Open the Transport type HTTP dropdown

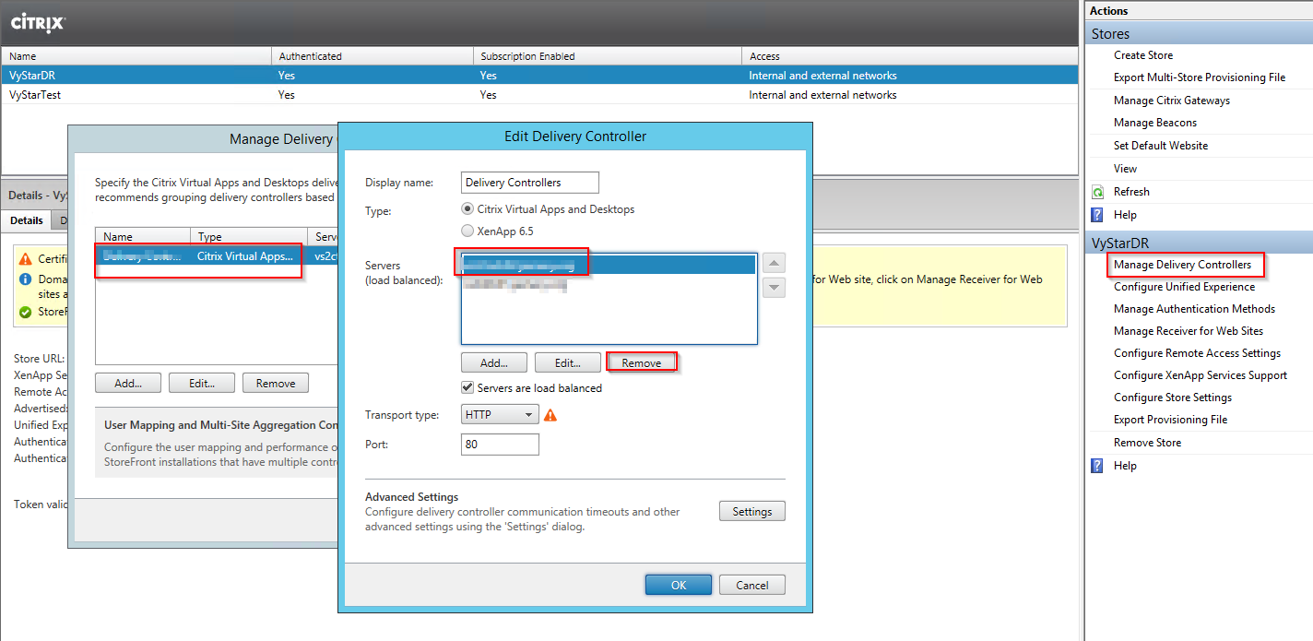(x=500, y=415)
